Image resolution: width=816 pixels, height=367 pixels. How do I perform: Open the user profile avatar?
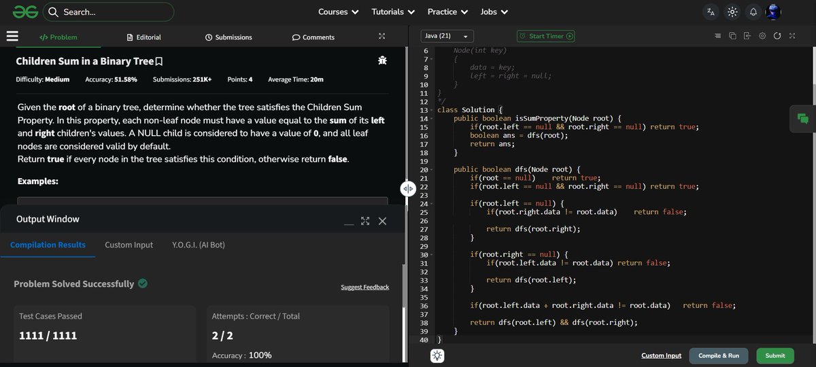click(x=773, y=12)
